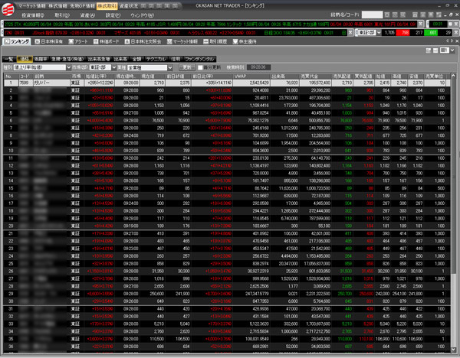Screen dimensions: 460x358
Task: Open the 取引履歴 tab
Action: click(215, 41)
